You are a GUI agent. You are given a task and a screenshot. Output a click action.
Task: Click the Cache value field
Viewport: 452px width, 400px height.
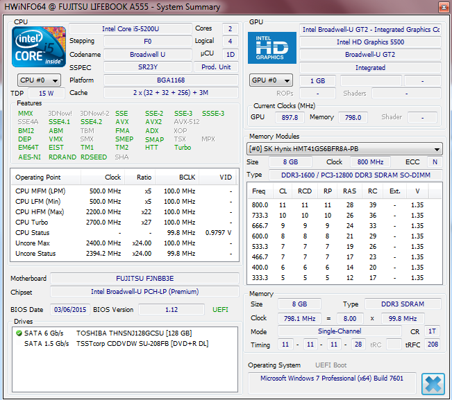(x=171, y=93)
